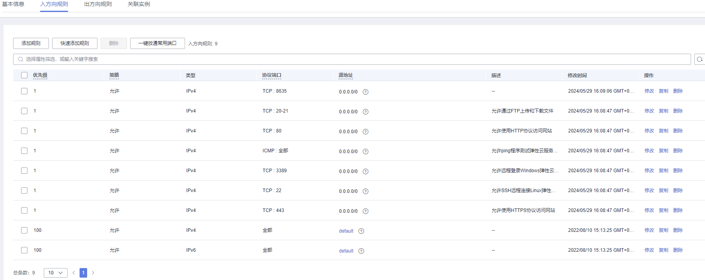Click help icon in the TCP 3389 row
The height and width of the screenshot is (280, 705).
tap(365, 171)
